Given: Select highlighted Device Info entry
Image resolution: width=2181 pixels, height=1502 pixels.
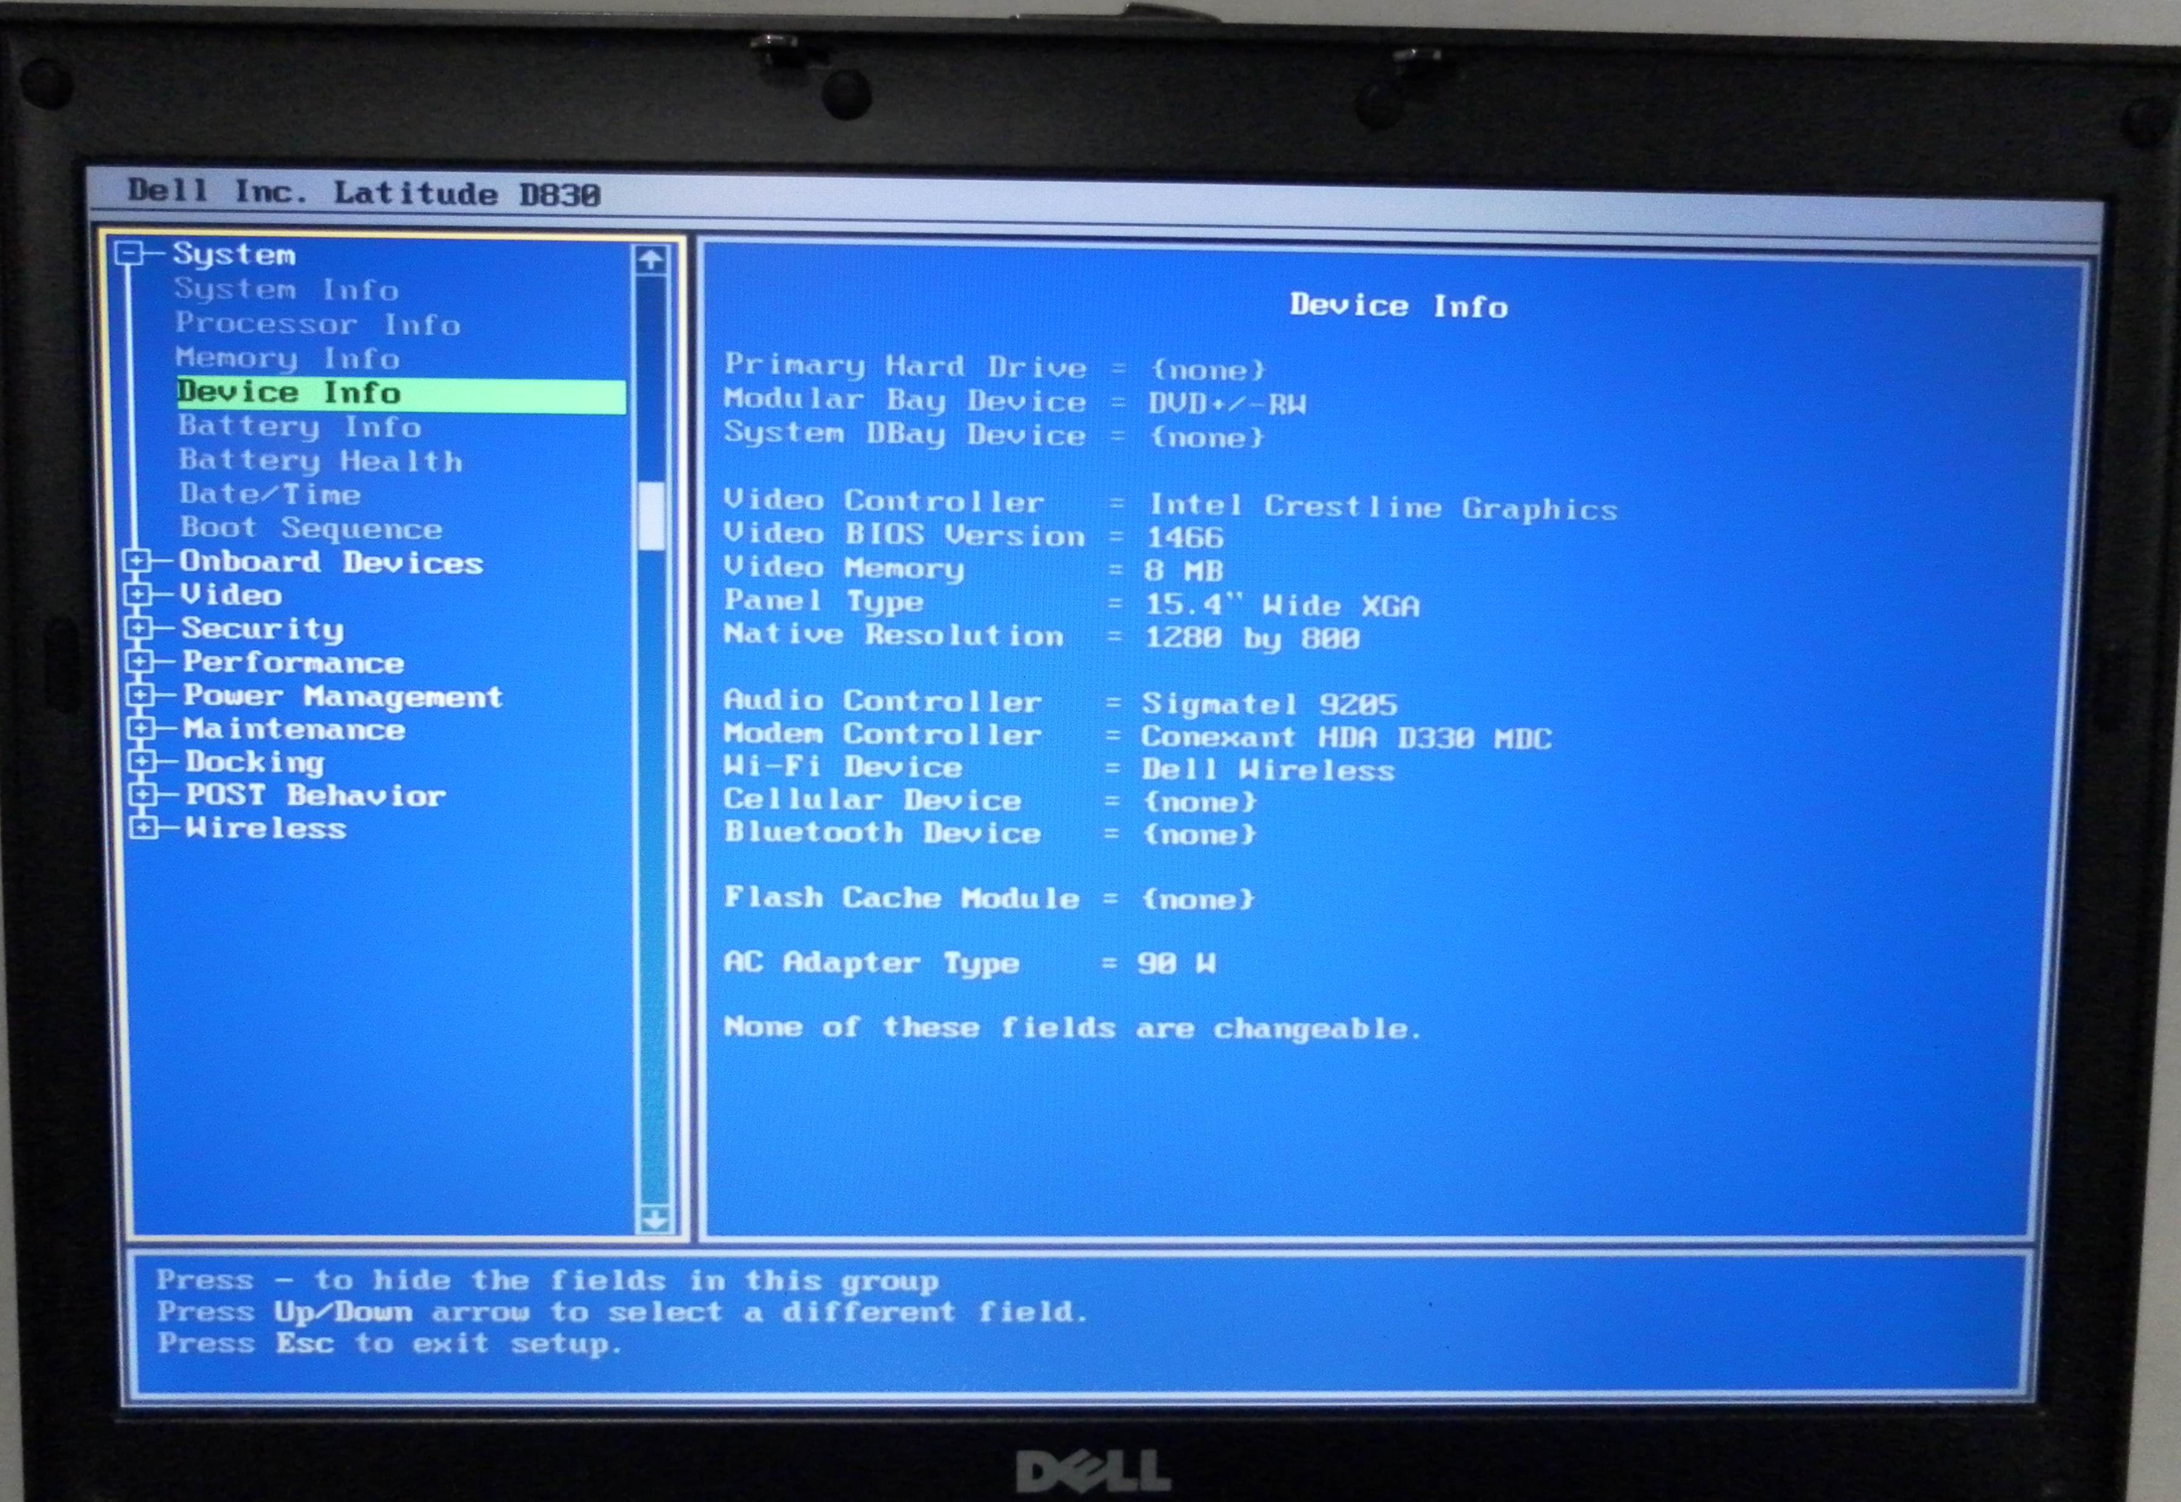Looking at the screenshot, I should point(401,393).
